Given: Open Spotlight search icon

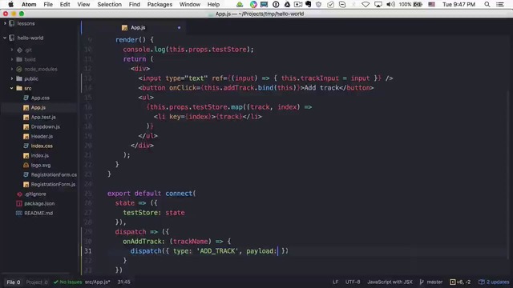Looking at the screenshot, I should coord(487,4).
